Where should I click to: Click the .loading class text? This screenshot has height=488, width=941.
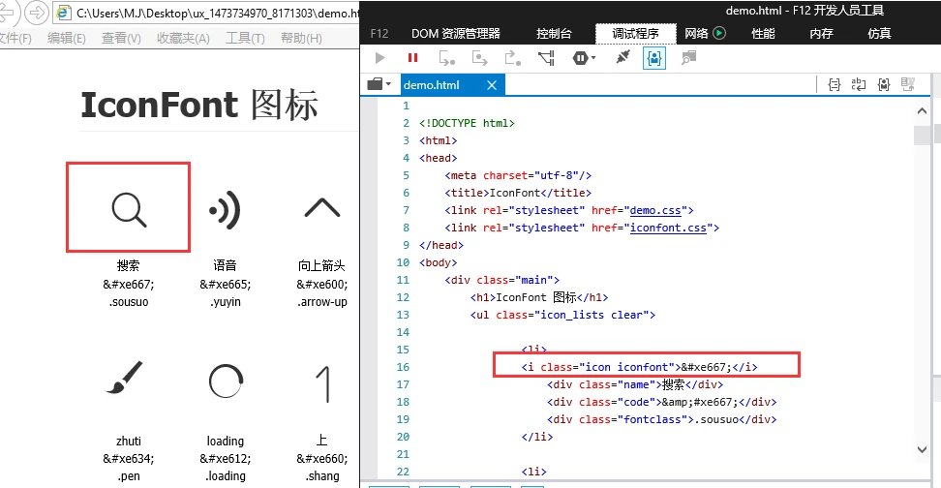pyautogui.click(x=226, y=476)
